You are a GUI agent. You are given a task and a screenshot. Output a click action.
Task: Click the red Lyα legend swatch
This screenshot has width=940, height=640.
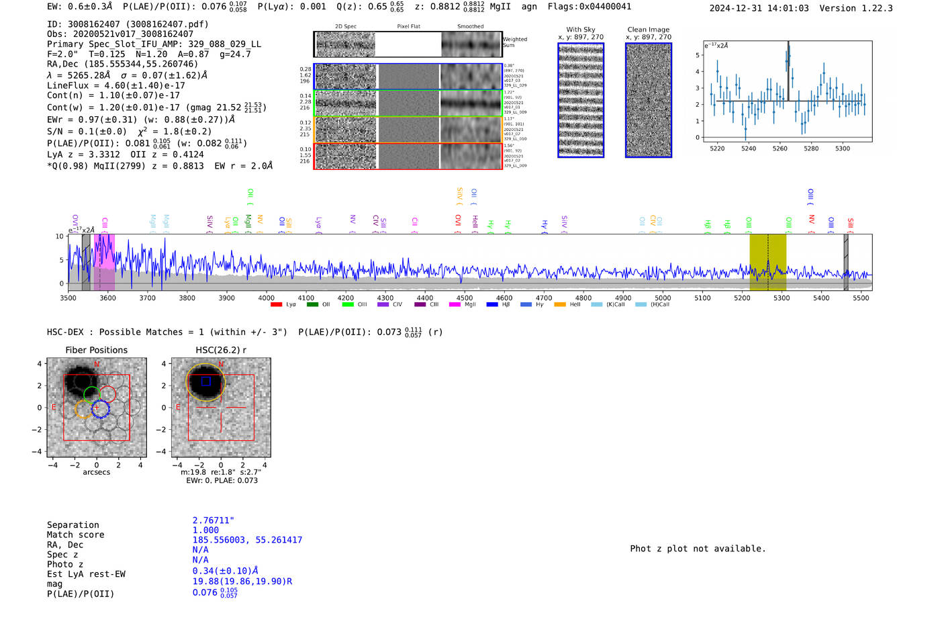[x=276, y=305]
